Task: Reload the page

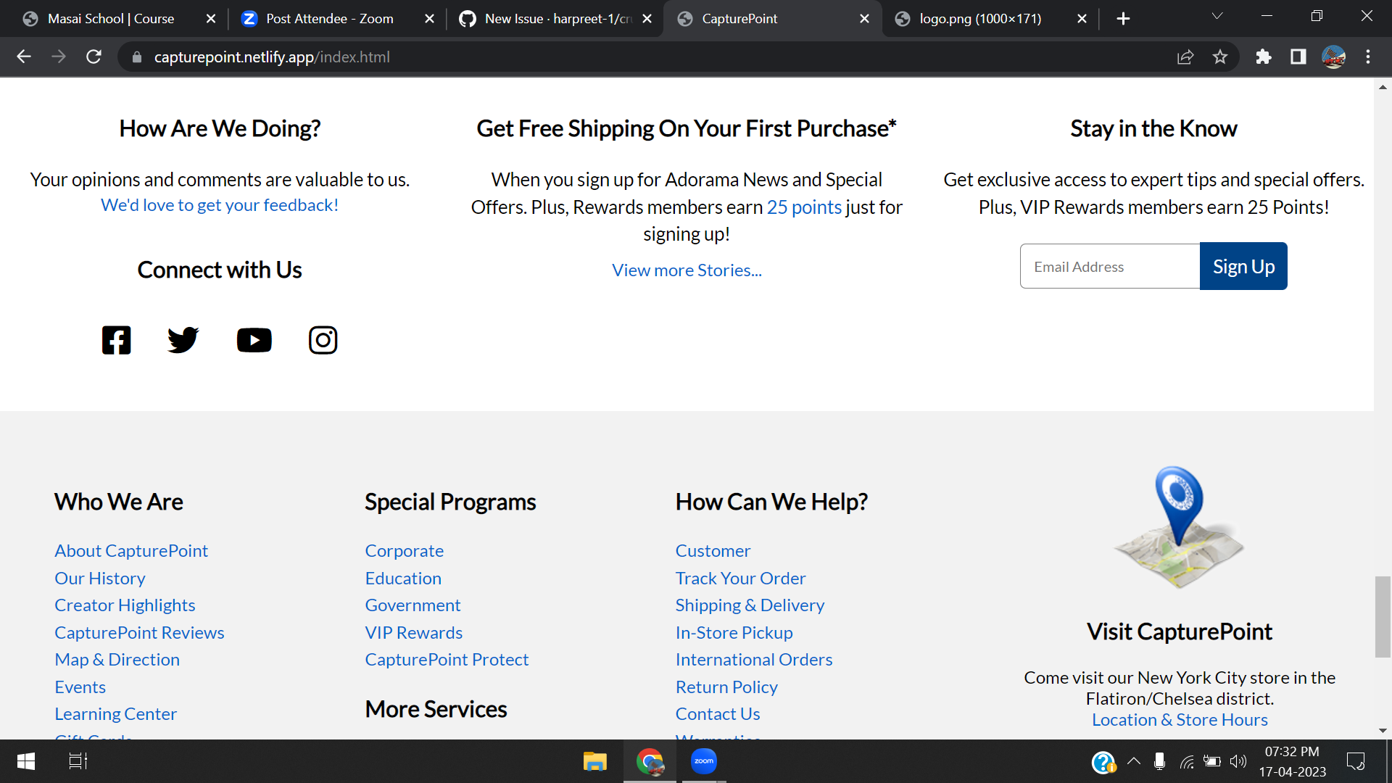Action: 94,57
